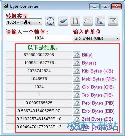Image resolution: width=125 pixels, height=136 pixels.
Task: Click the Zebi Bytes (ZiB) label
Action: tap(97, 119)
